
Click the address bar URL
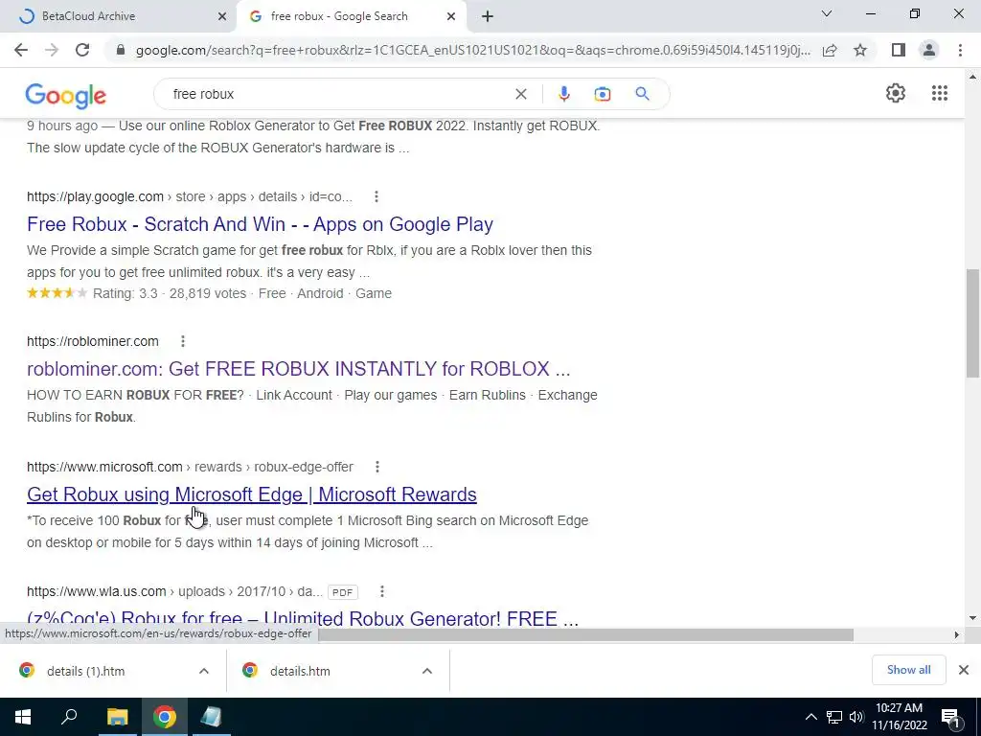pyautogui.click(x=472, y=50)
